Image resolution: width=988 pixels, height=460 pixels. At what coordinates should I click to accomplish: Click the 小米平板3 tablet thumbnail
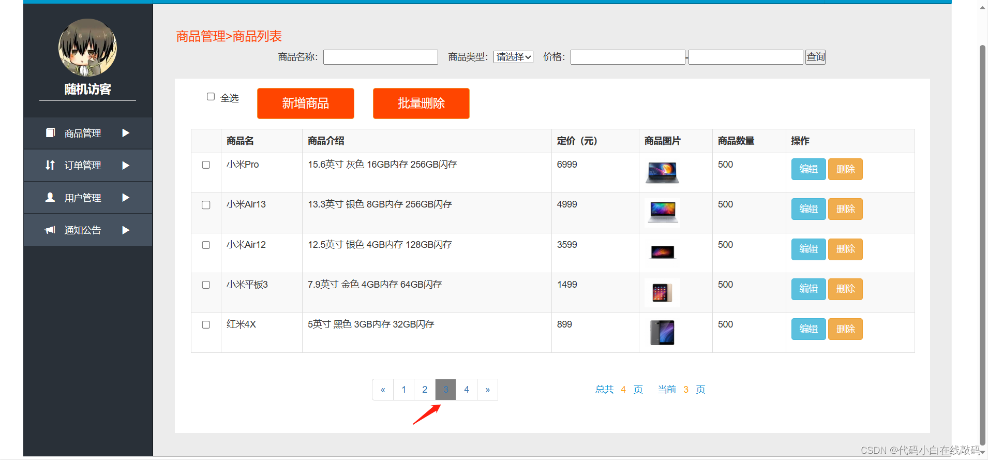[x=662, y=292]
